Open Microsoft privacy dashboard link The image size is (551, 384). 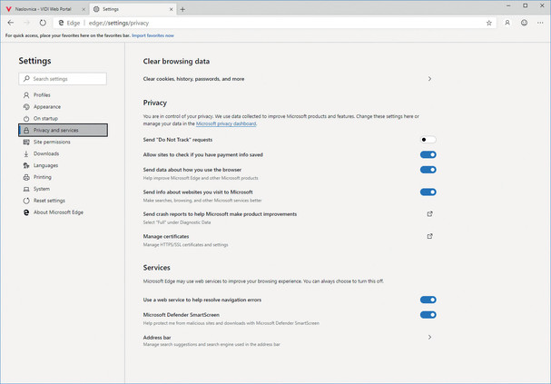(226, 123)
